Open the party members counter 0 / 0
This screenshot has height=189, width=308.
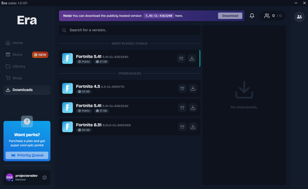(273, 16)
